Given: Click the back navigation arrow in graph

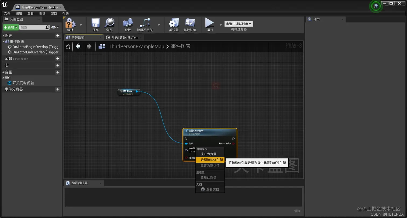Looking at the screenshot, I should [78, 47].
